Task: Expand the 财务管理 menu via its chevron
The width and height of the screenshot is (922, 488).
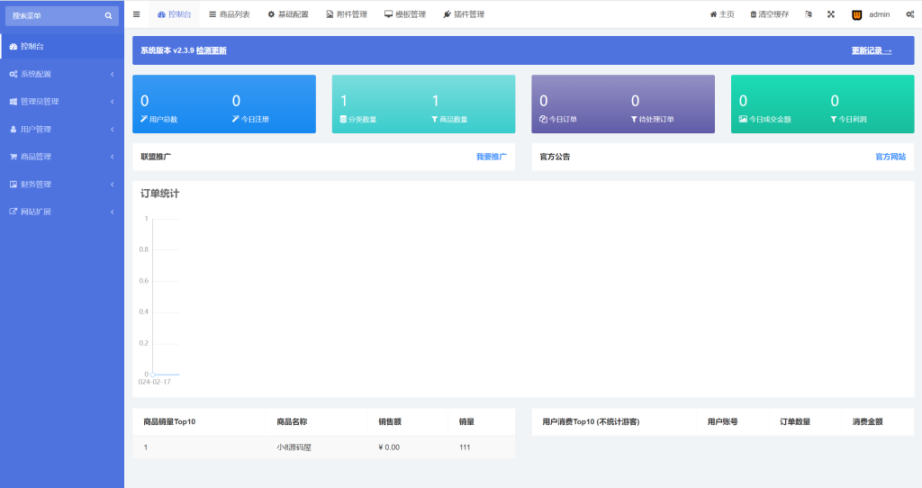Action: click(113, 184)
